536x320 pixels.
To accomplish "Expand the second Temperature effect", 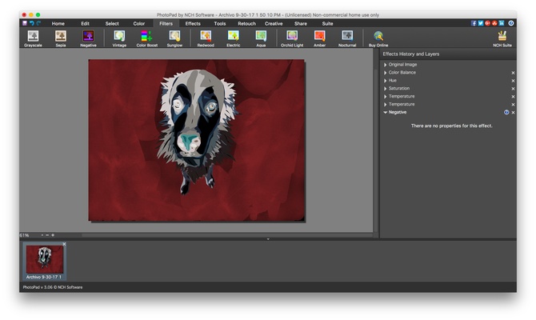I will [386, 104].
